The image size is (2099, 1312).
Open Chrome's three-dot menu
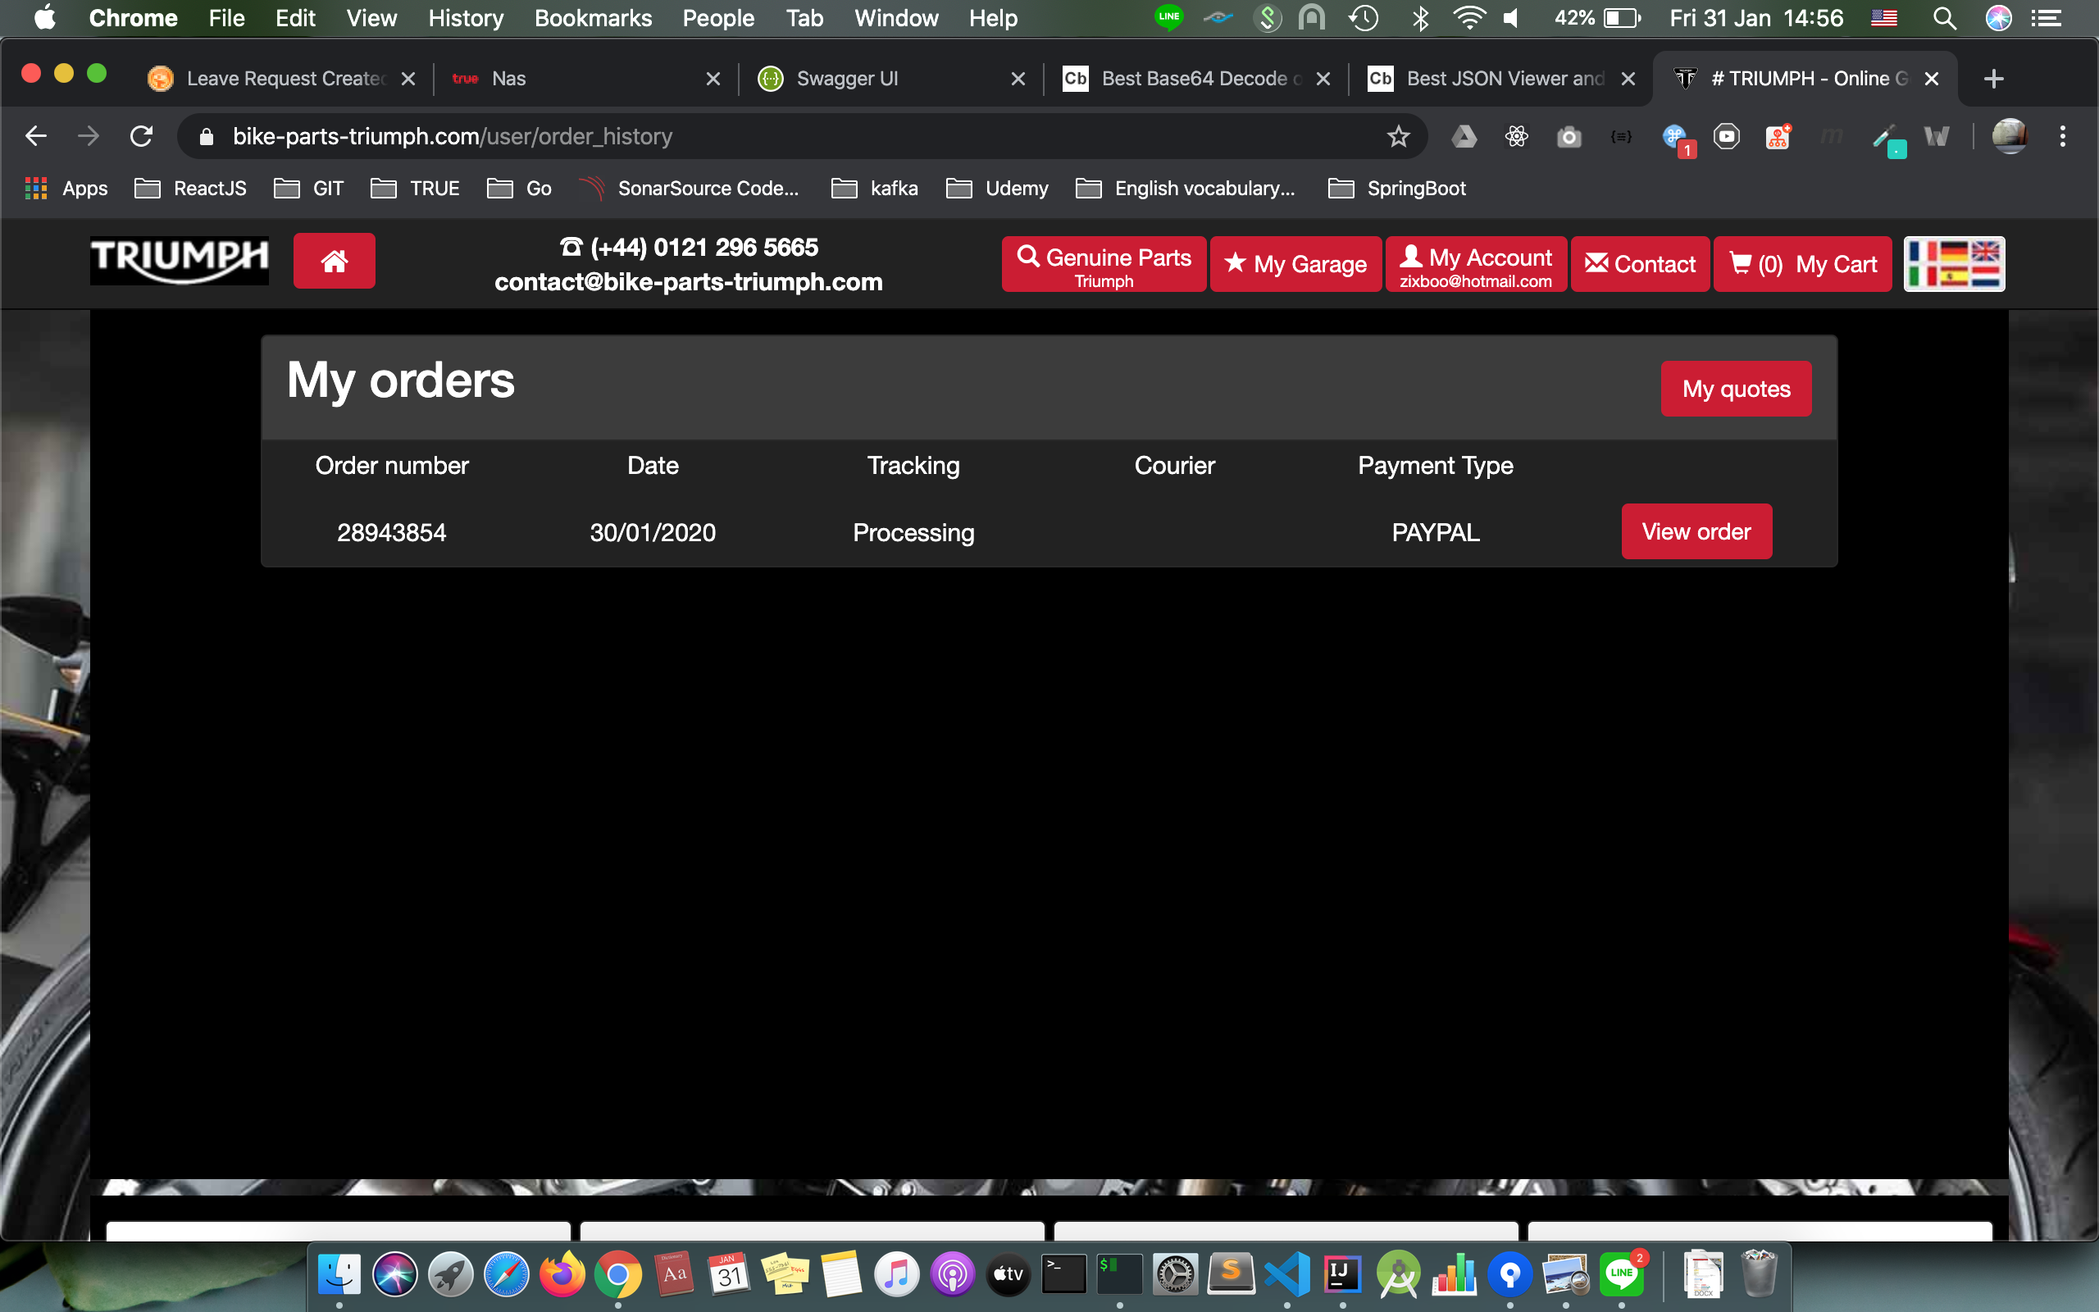tap(2063, 136)
